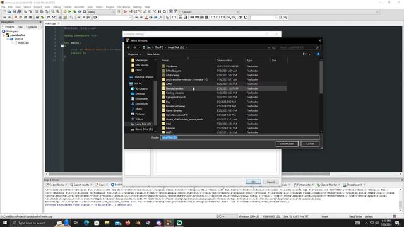
Task: Click the Zoom in icon on second toolbar
Action: [229, 18]
